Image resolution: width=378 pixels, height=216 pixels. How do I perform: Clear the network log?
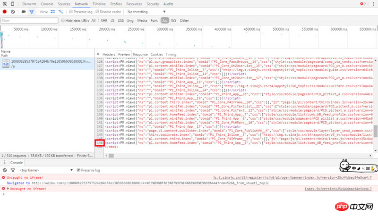13,11
